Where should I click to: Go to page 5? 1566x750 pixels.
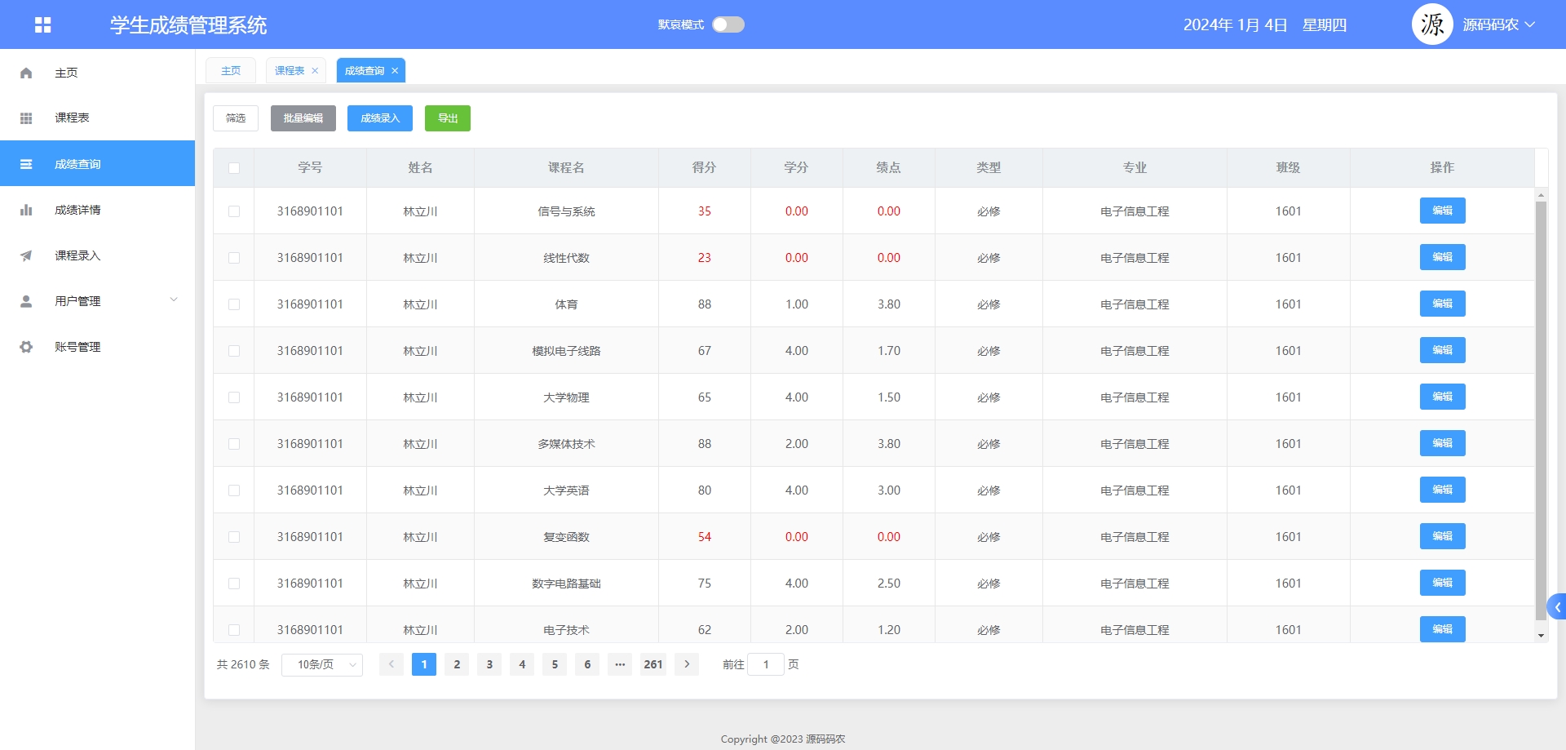(x=555, y=664)
